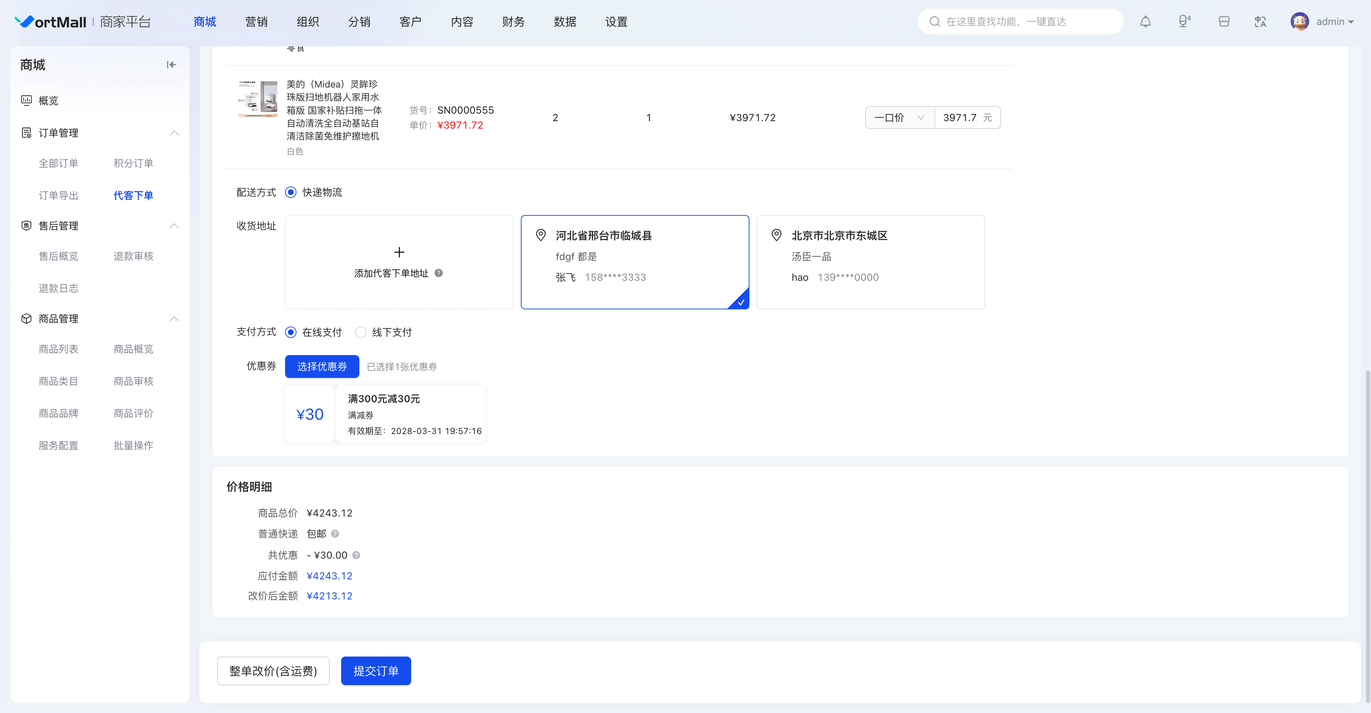Screen dimensions: 1371x713
Task: Select 在线支付 payment radio button
Action: pos(290,332)
